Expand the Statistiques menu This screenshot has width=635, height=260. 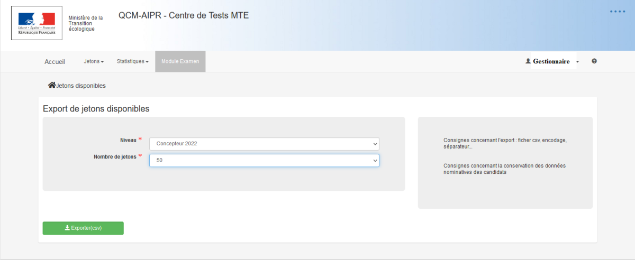[132, 61]
